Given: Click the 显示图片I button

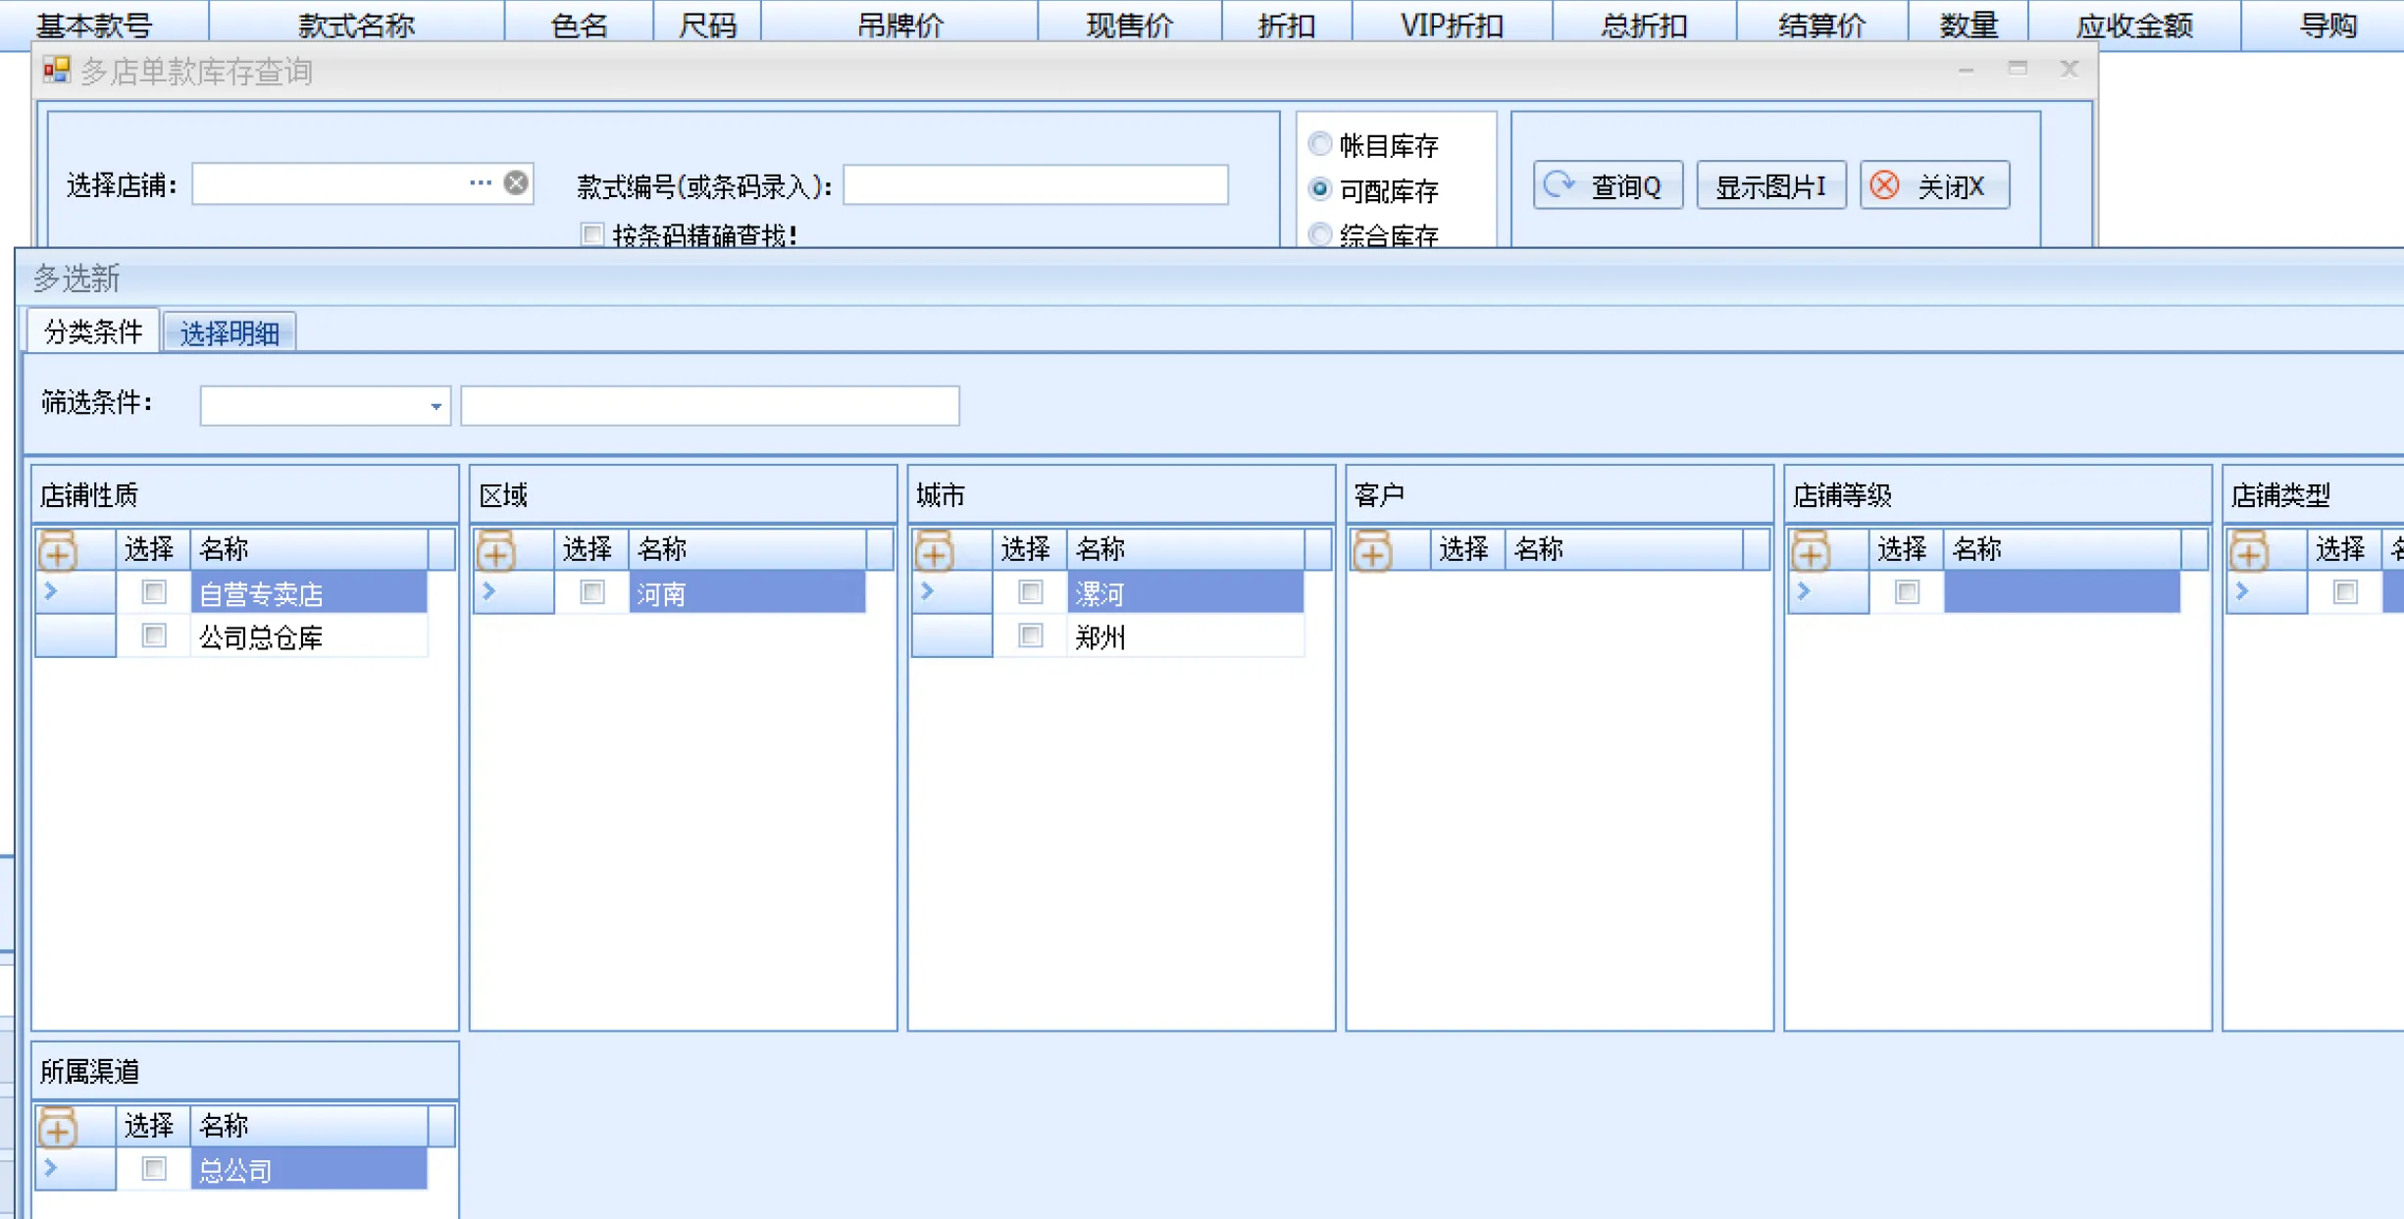Looking at the screenshot, I should [1770, 186].
